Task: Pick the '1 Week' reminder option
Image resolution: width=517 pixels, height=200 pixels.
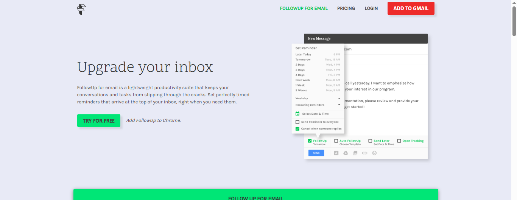Action: point(318,85)
